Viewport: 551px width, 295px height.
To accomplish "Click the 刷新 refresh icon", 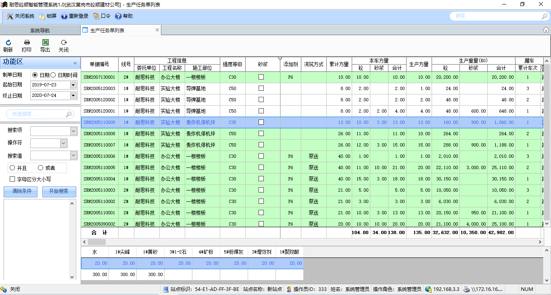I will 8,43.
